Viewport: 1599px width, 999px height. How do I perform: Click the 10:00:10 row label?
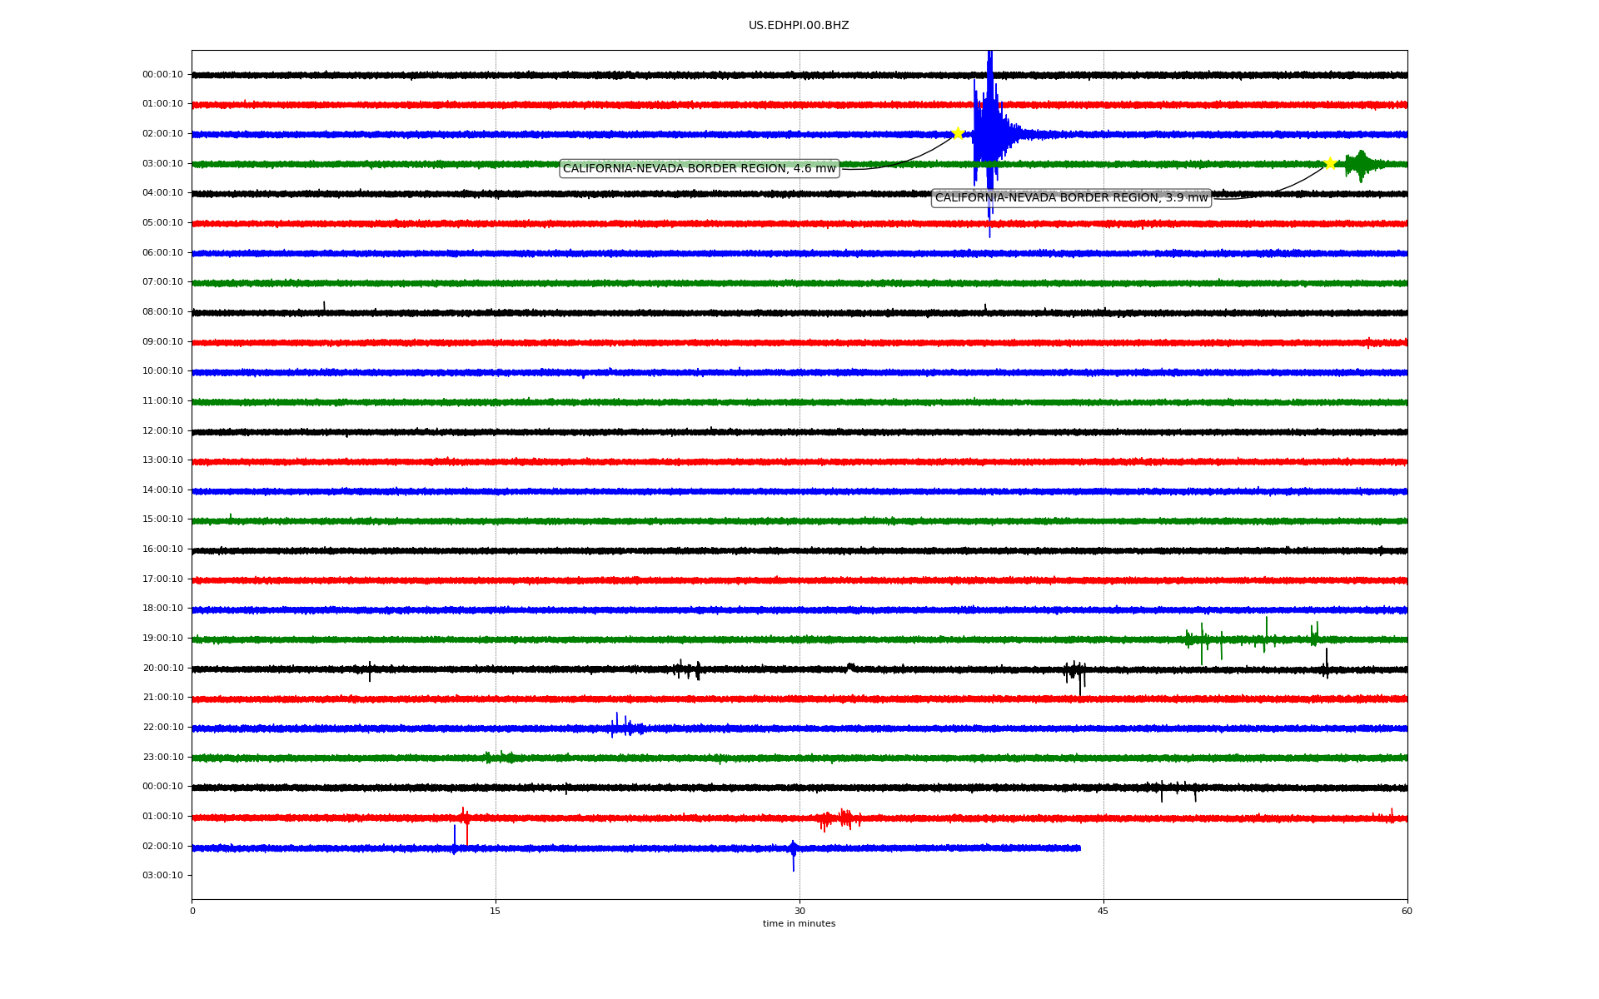(x=162, y=371)
